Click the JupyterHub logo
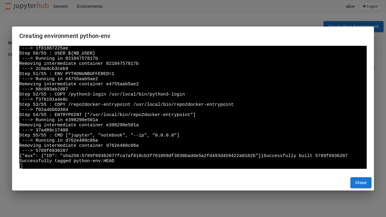Screen dimensions: 386x217 27,6
